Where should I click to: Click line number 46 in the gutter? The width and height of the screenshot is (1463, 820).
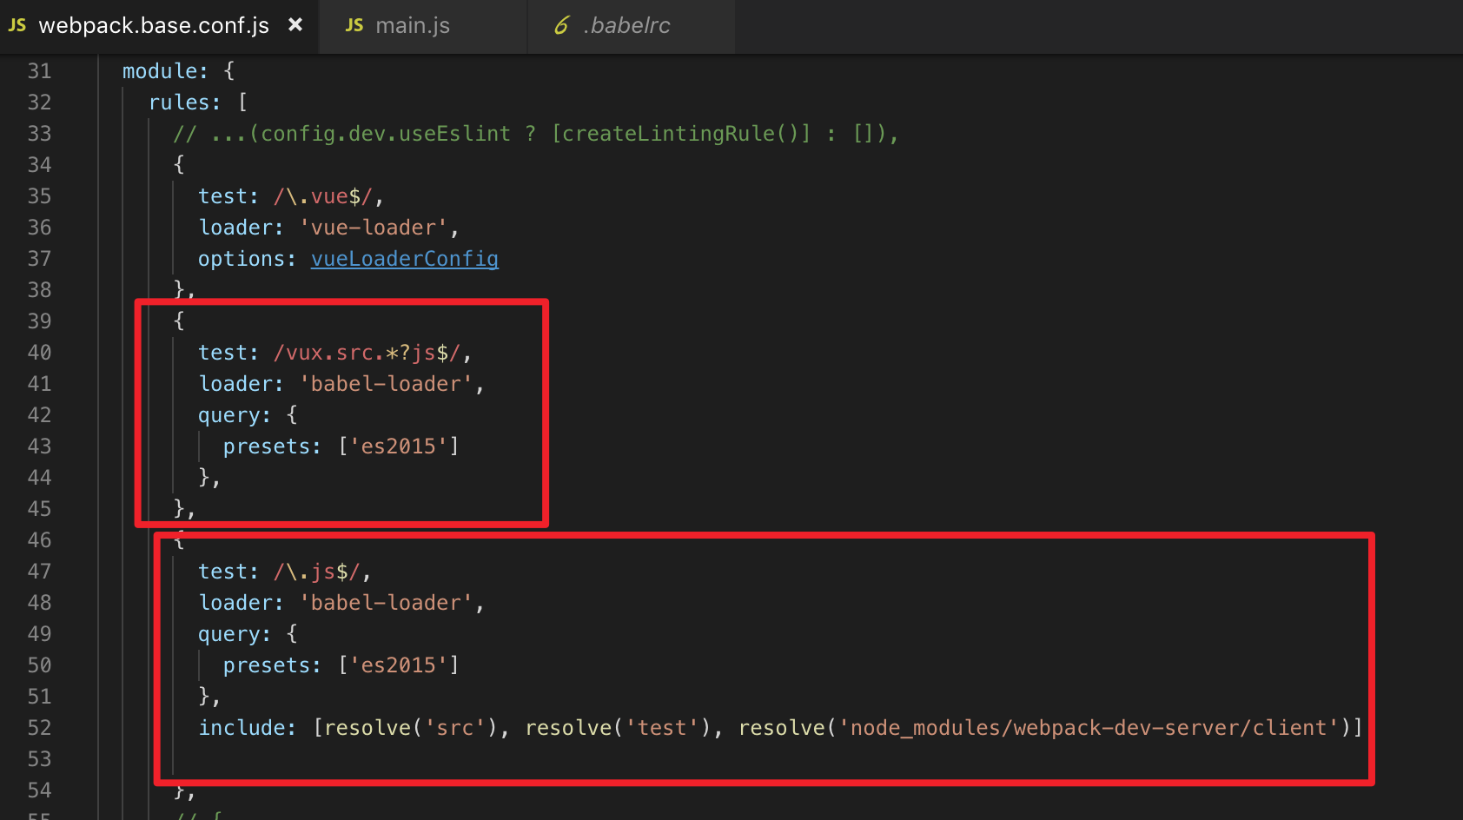click(39, 540)
